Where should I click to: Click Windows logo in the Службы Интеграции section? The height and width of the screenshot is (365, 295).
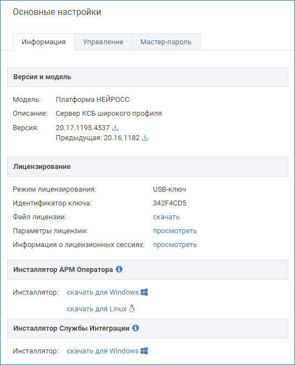click(x=144, y=351)
